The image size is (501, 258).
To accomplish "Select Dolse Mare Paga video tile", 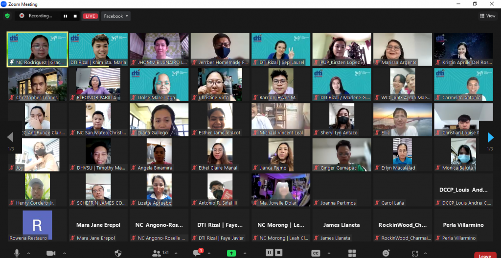I will tap(159, 85).
